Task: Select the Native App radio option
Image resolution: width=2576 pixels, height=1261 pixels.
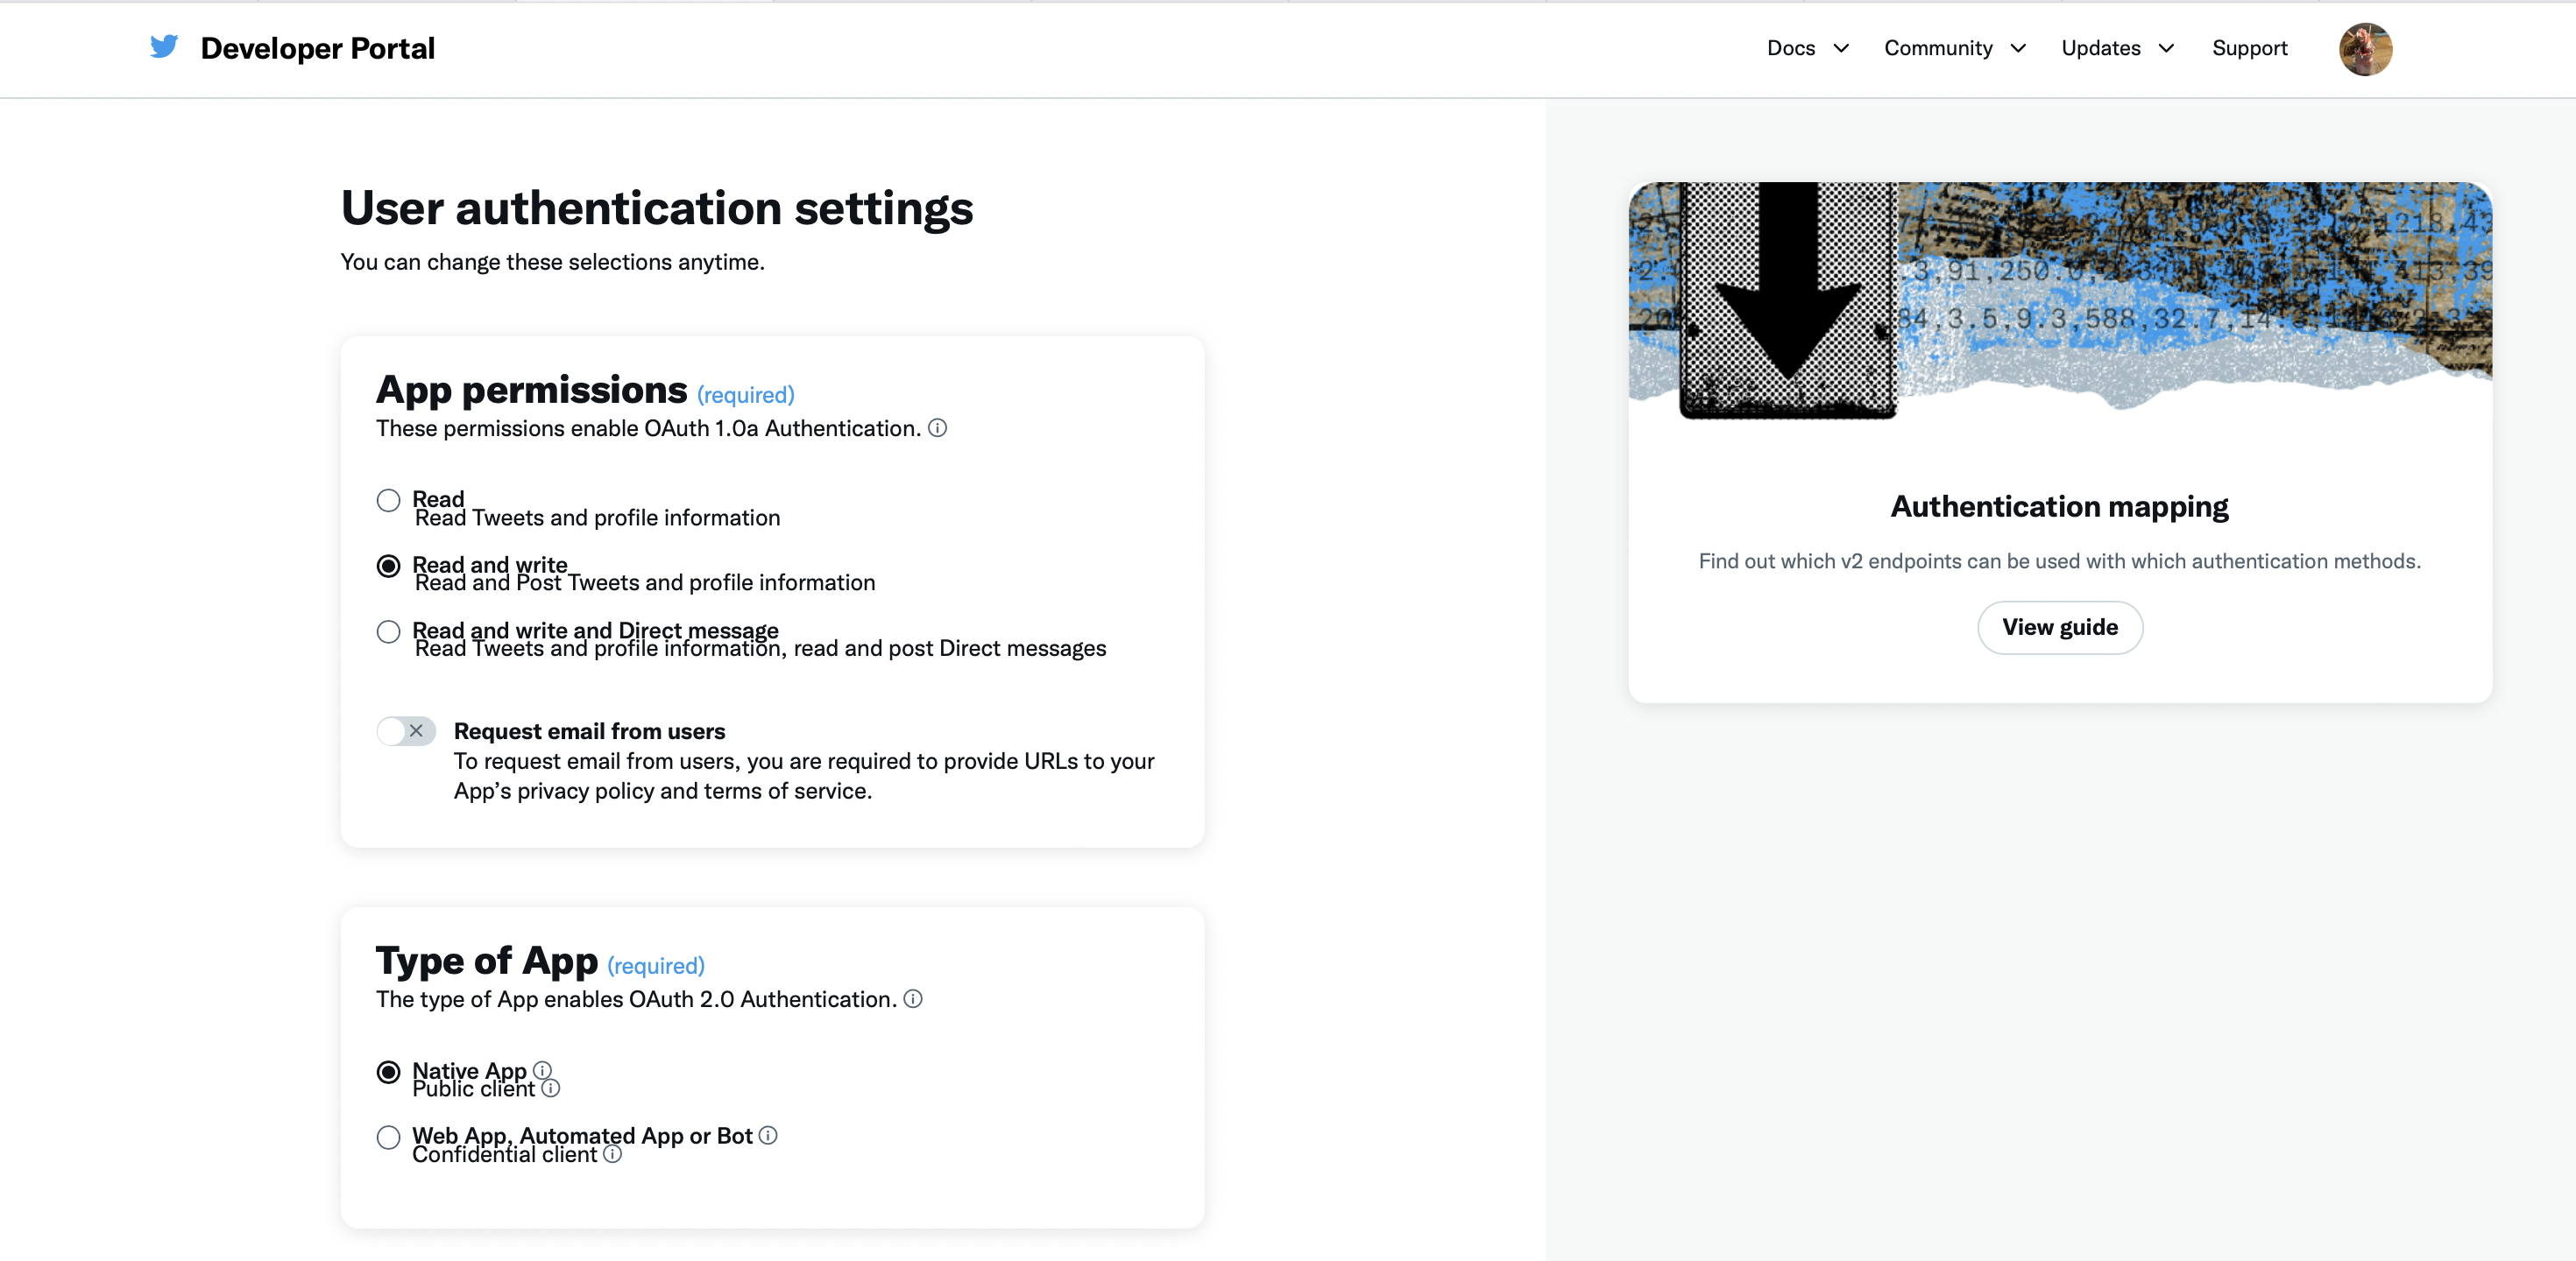Action: pyautogui.click(x=388, y=1072)
